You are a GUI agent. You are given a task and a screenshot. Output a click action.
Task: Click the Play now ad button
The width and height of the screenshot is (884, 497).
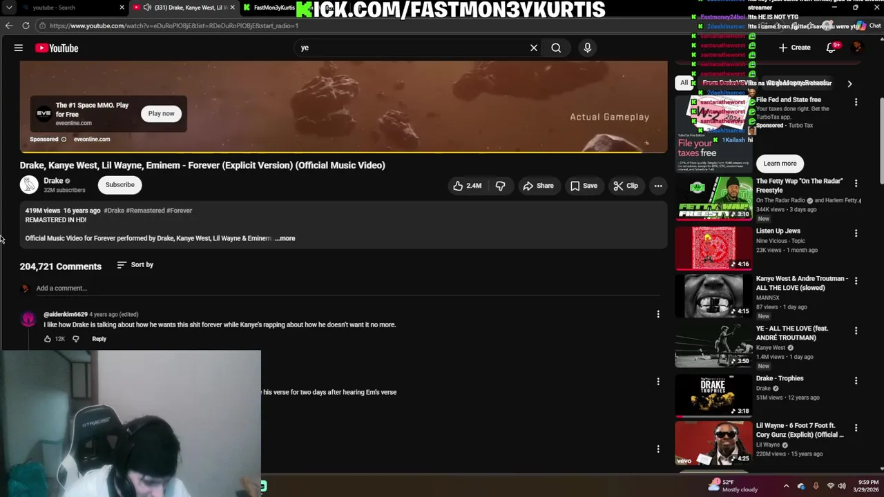point(161,113)
